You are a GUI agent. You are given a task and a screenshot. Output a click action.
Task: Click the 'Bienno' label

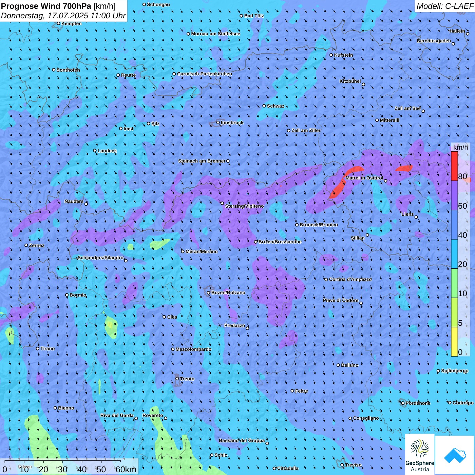(x=66, y=408)
